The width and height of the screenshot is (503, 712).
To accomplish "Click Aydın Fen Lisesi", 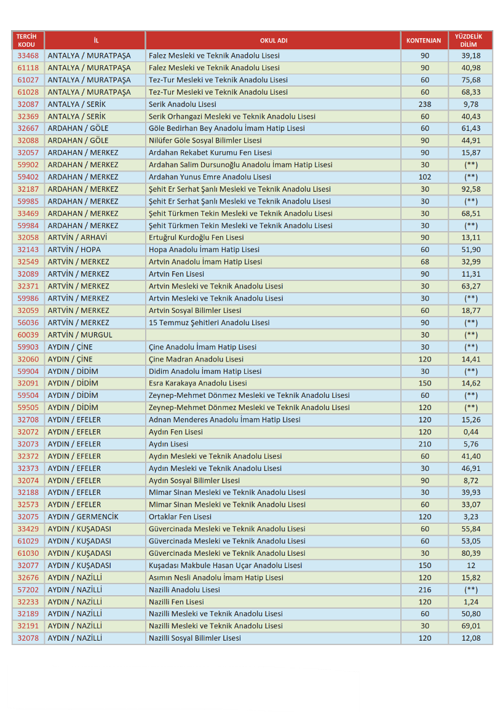I will point(176,432).
